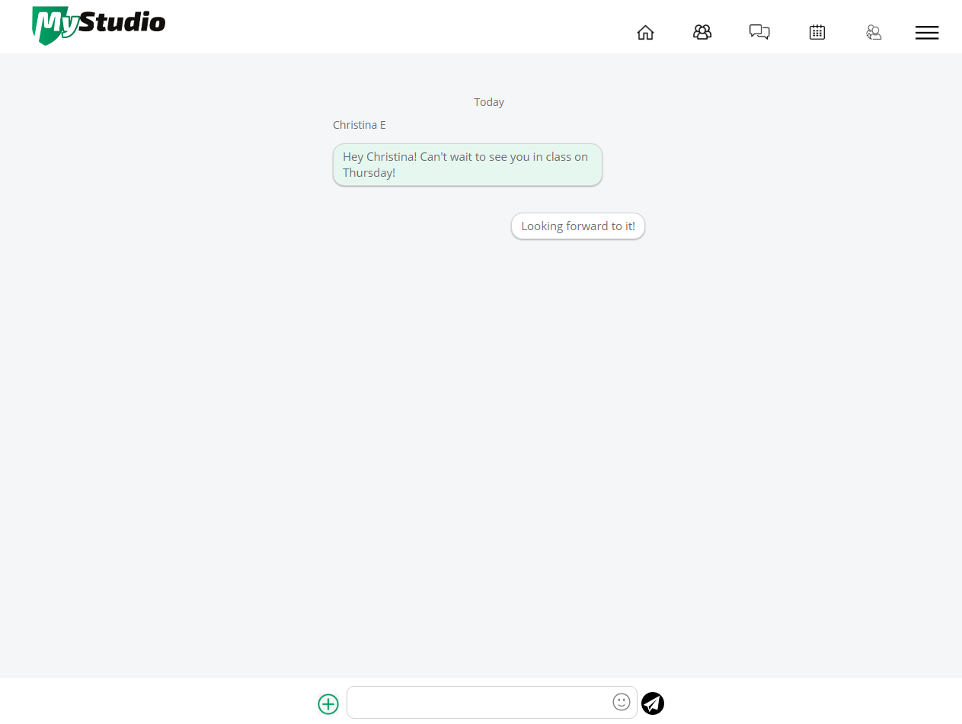Open the referral users icon

point(874,32)
